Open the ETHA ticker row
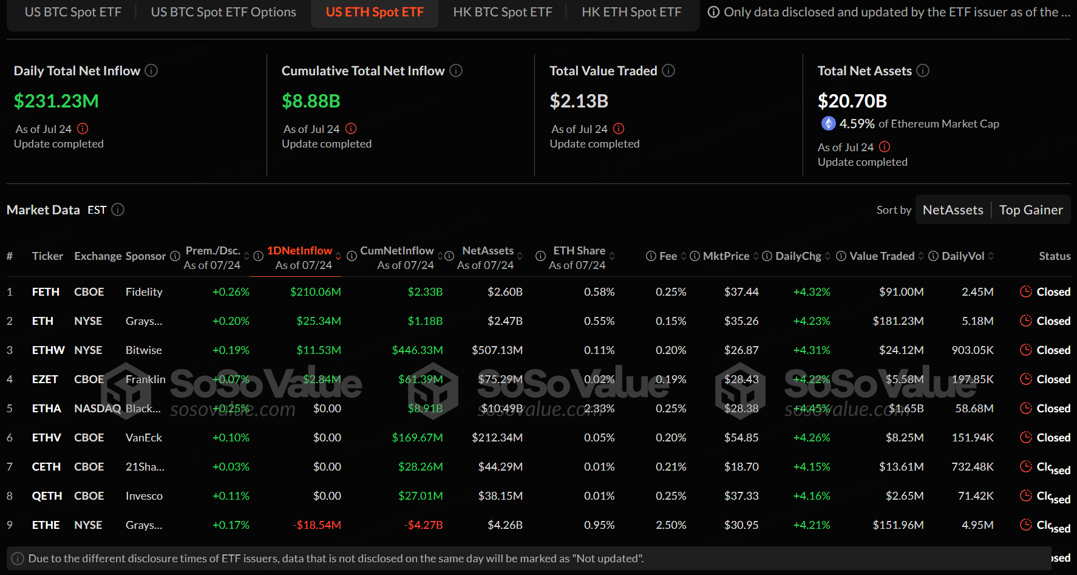 pos(538,408)
